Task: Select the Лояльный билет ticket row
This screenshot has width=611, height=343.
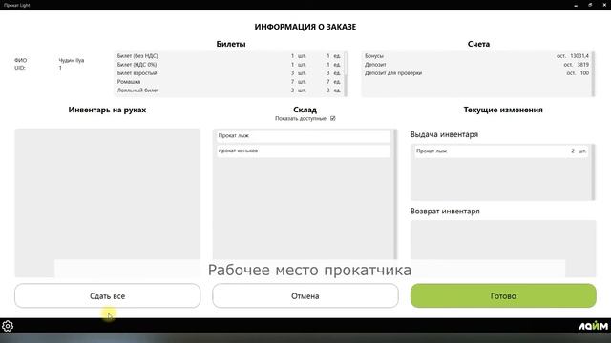Action: (229, 91)
